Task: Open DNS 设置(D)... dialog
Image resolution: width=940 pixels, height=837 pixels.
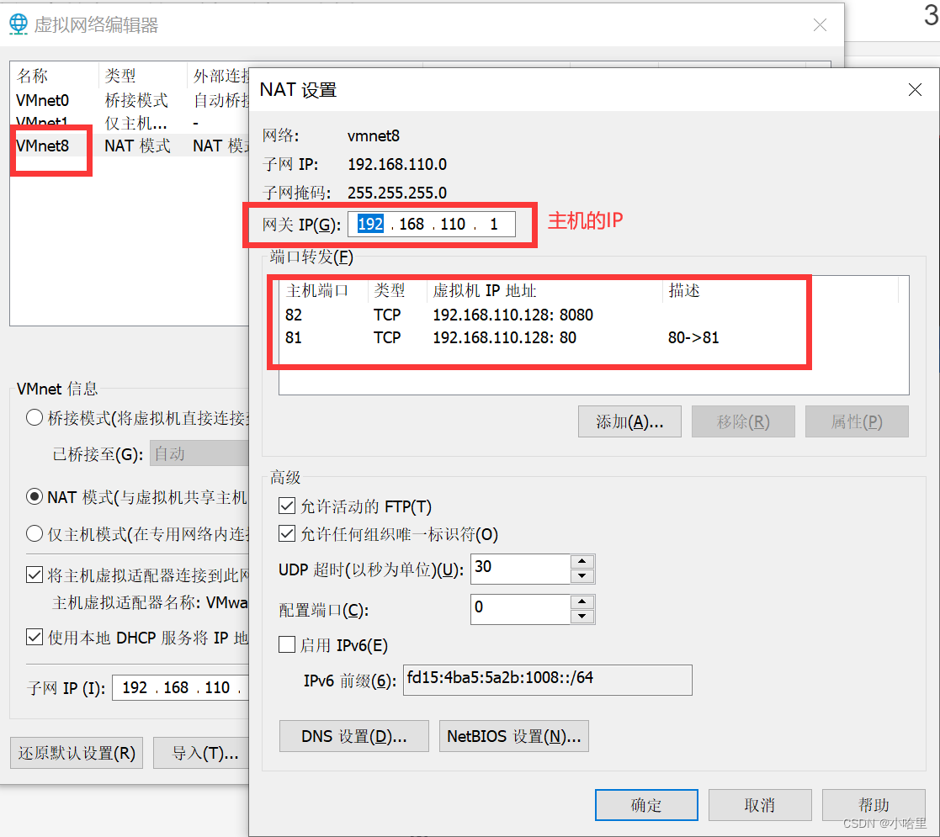Action: click(x=353, y=736)
